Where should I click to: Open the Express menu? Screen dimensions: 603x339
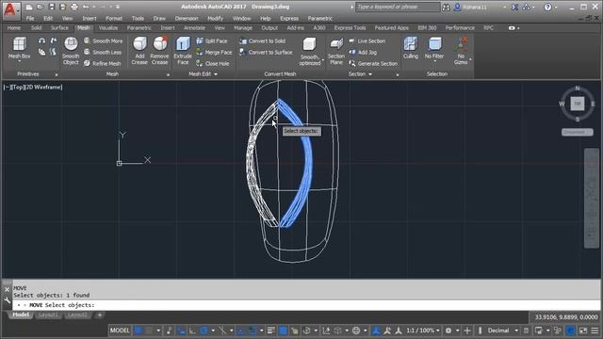pyautogui.click(x=289, y=18)
